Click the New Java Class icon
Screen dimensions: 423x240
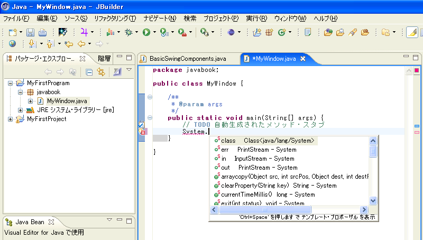pyautogui.click(x=282, y=33)
